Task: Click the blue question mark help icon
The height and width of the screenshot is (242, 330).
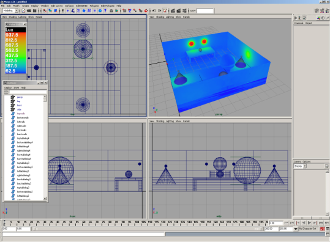Action: [105, 11]
